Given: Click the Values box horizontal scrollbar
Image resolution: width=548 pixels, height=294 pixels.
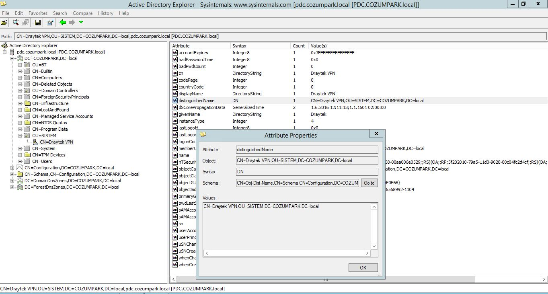Looking at the screenshot, I should tap(287, 253).
